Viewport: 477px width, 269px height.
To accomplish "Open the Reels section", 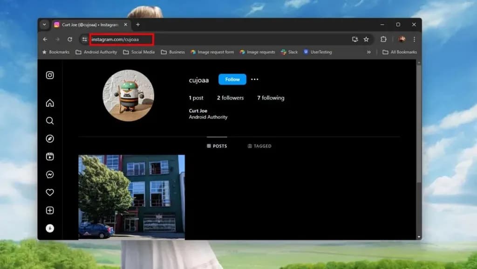I will 50,157.
